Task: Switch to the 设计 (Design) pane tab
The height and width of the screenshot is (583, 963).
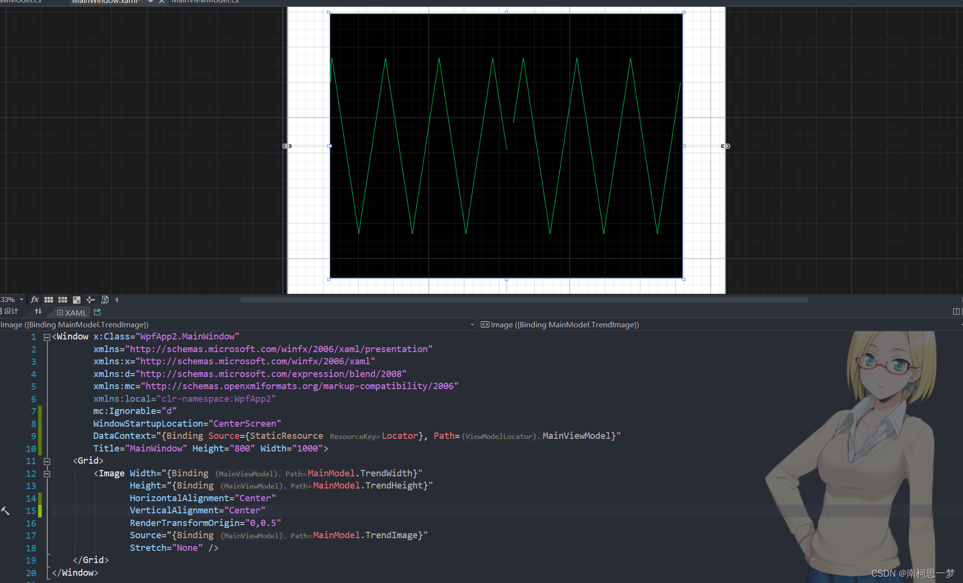Action: point(11,312)
